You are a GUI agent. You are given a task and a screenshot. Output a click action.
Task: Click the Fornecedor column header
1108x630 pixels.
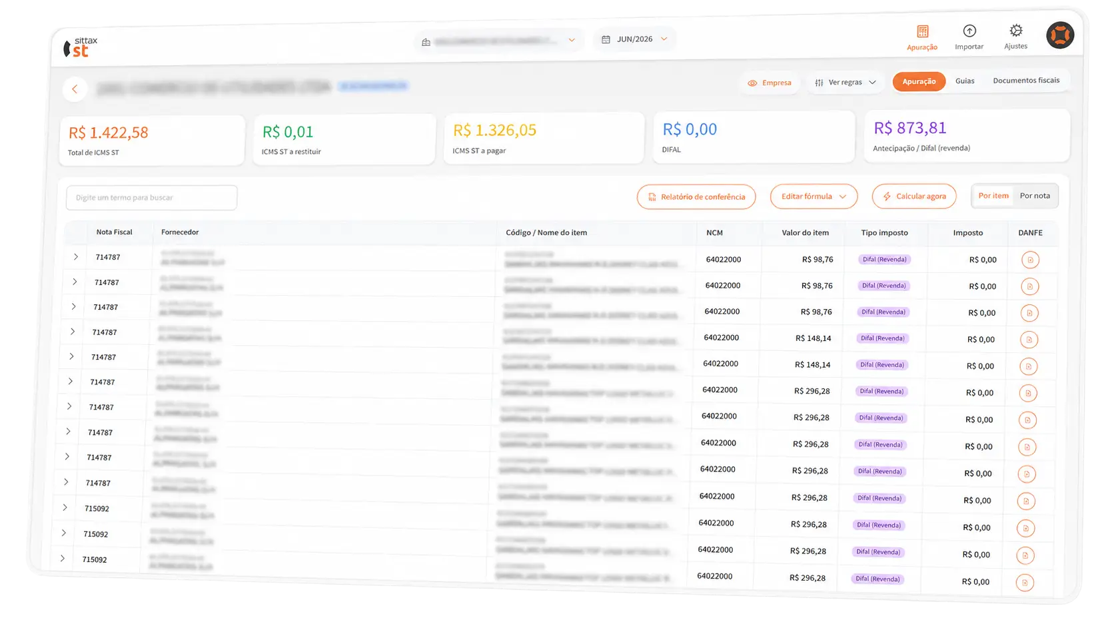coord(180,232)
